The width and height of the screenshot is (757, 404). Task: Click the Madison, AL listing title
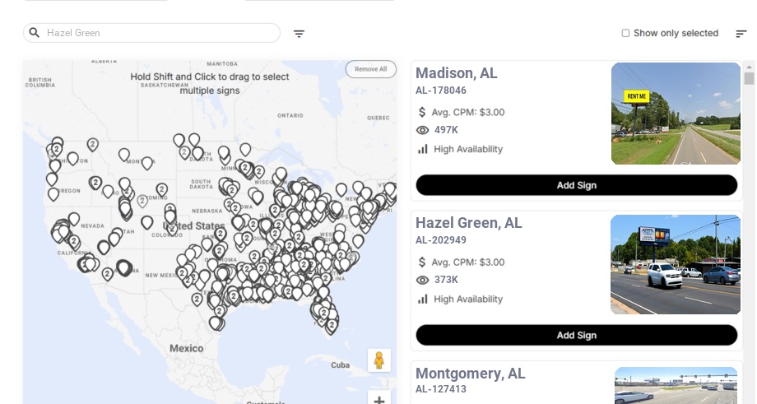pos(457,73)
